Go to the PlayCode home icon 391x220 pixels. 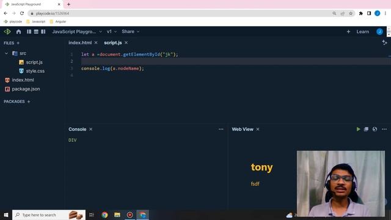click(18, 32)
